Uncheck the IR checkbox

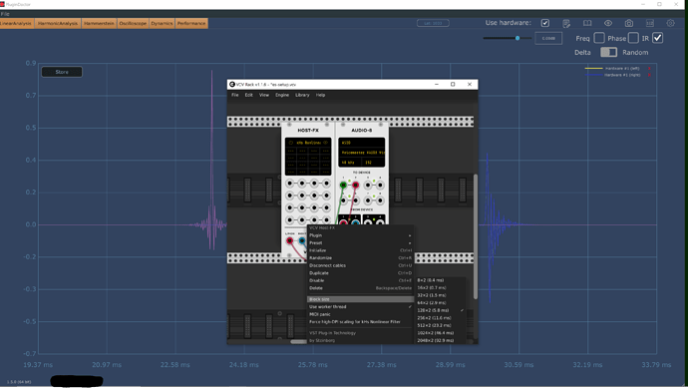[x=657, y=38]
